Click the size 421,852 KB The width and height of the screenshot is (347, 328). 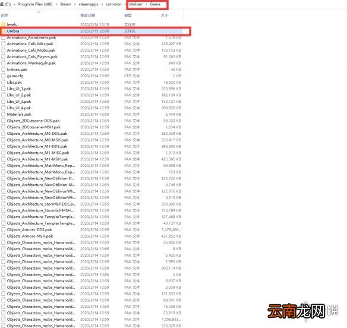(171, 236)
